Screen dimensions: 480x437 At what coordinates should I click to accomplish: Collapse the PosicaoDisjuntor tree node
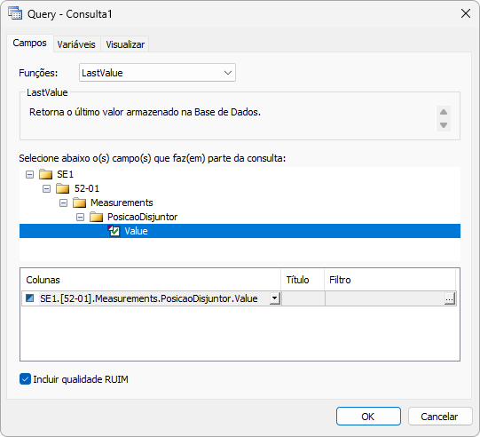click(80, 218)
